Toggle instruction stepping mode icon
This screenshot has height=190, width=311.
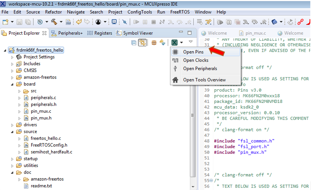click(200, 22)
